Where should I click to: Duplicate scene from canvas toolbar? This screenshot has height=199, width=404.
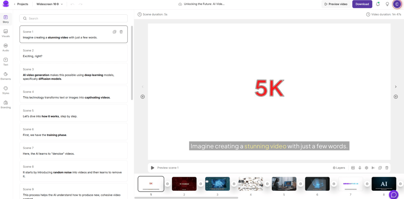[380, 167]
